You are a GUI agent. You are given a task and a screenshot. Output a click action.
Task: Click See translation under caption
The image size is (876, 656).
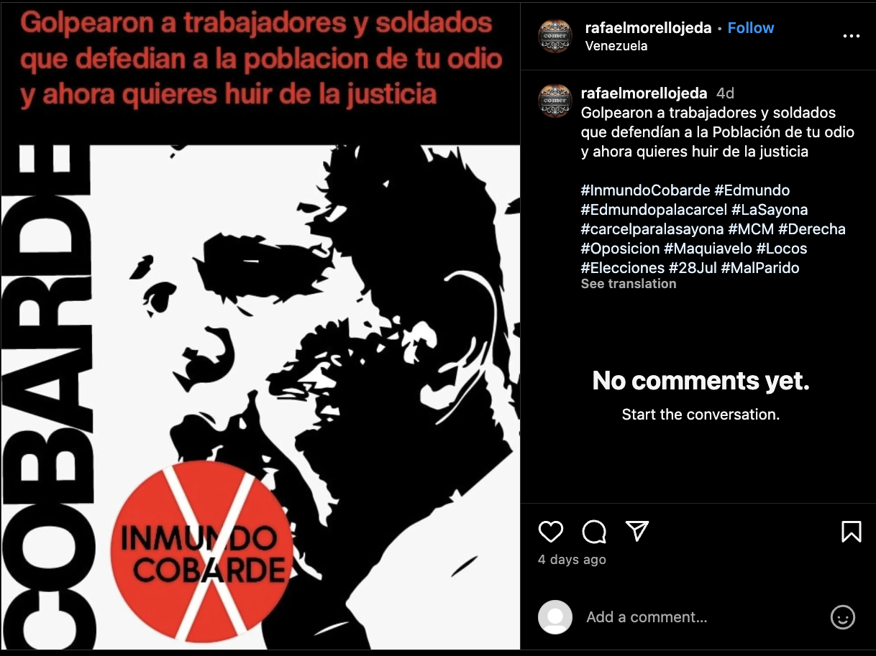coord(629,284)
